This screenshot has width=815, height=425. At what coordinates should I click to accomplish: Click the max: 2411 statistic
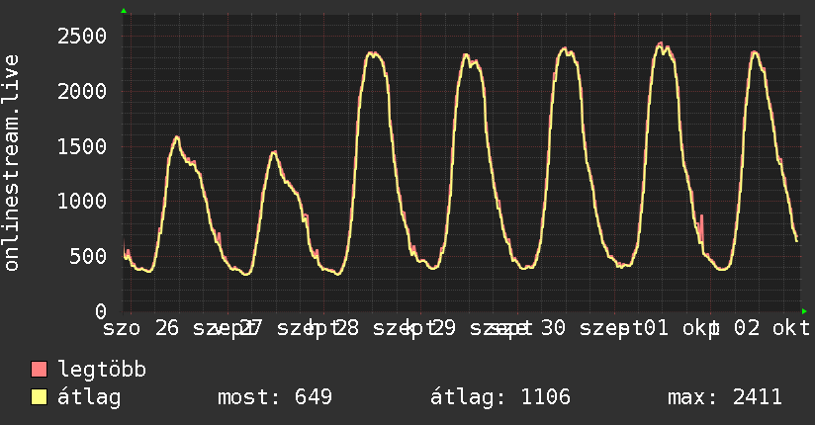[725, 397]
